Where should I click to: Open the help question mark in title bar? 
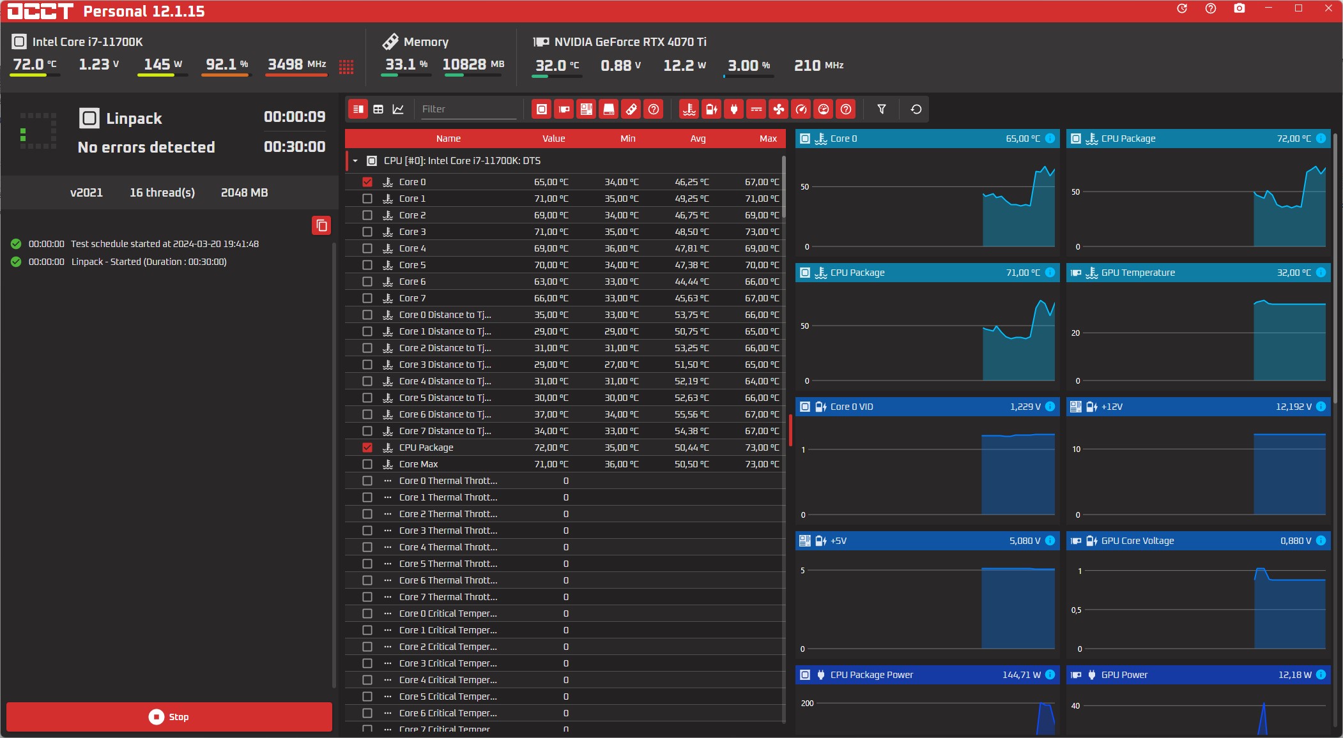tap(1211, 9)
